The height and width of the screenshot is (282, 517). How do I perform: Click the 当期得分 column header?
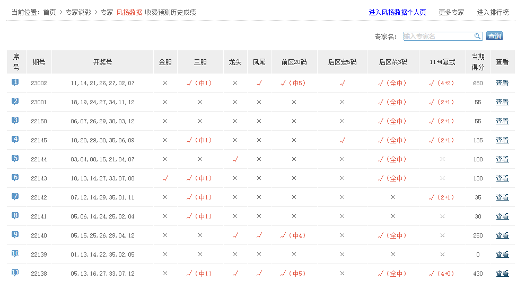[x=478, y=62]
